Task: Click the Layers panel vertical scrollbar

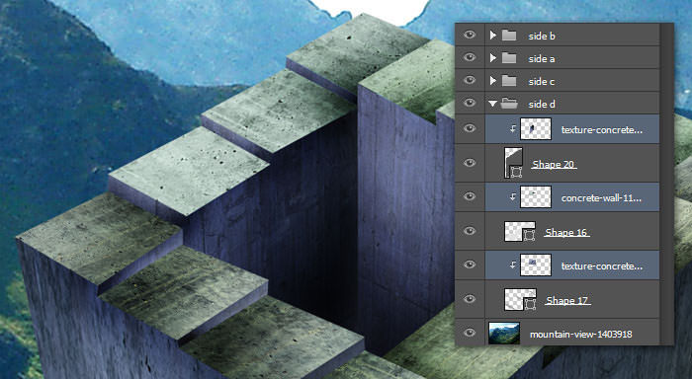Action: [x=667, y=184]
